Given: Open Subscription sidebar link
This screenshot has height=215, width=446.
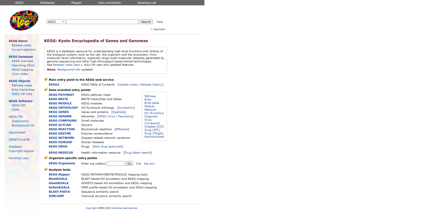Looking at the screenshot, I should (x=20, y=121).
